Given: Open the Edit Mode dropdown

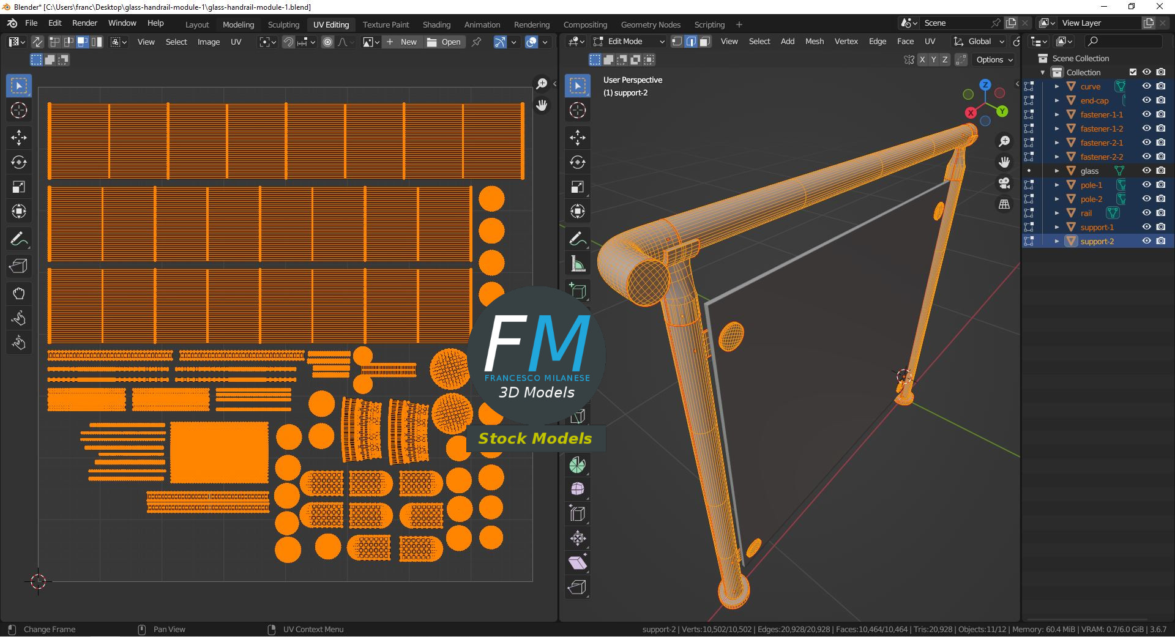Looking at the screenshot, I should coord(629,42).
